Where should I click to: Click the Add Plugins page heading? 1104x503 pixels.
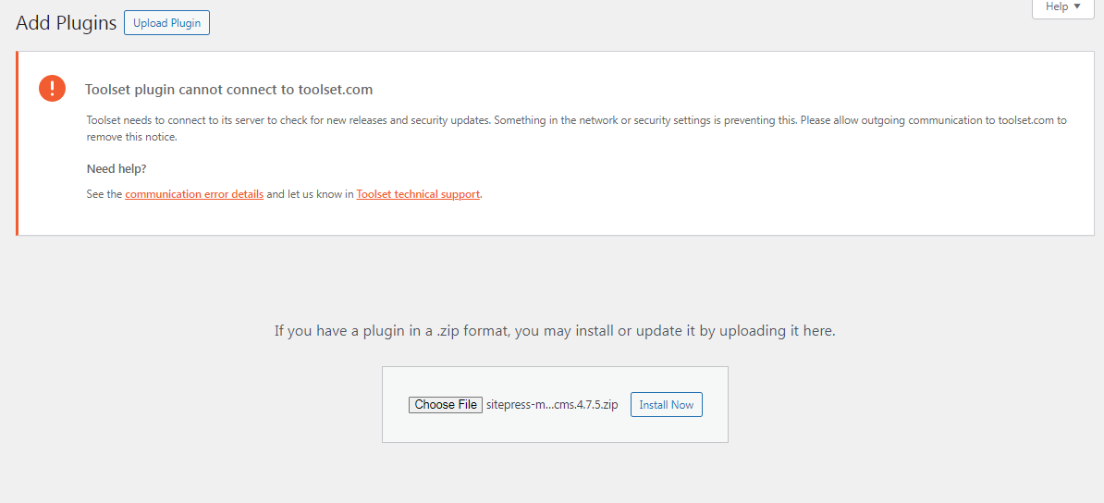click(x=67, y=22)
